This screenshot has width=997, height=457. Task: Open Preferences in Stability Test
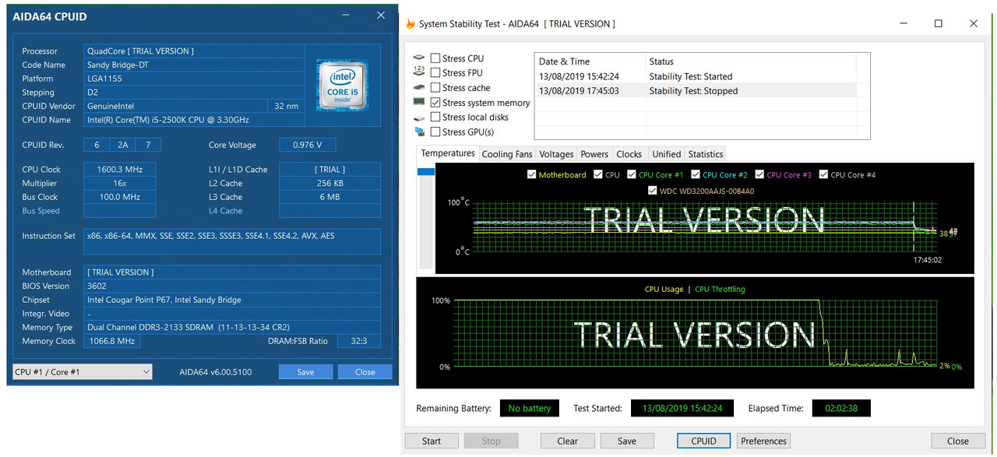click(763, 441)
